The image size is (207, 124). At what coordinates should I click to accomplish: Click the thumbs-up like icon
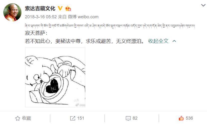tap(181, 118)
